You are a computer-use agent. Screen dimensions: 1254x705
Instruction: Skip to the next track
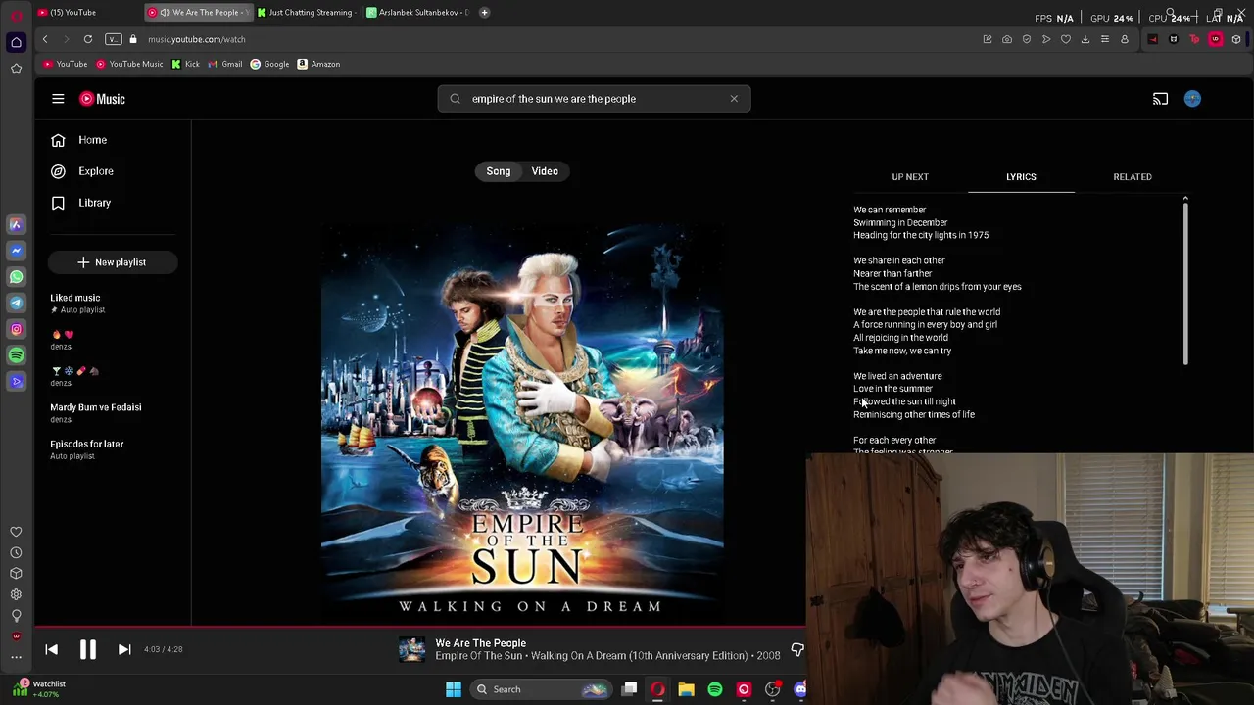(124, 649)
